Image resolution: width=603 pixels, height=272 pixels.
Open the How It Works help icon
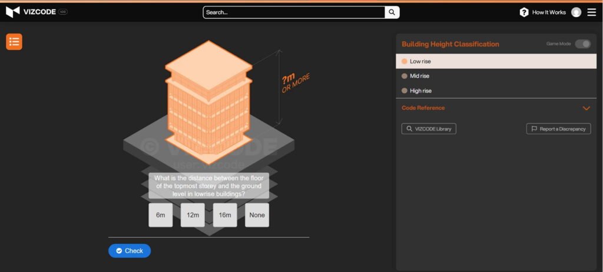pos(524,12)
